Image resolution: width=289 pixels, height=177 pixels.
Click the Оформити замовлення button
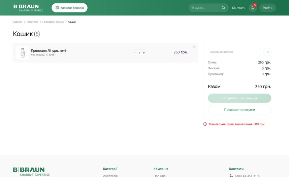pos(239,98)
